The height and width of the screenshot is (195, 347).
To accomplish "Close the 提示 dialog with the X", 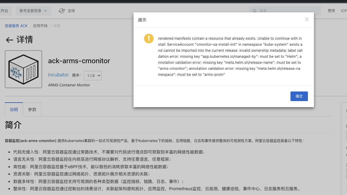I will pos(307,20).
